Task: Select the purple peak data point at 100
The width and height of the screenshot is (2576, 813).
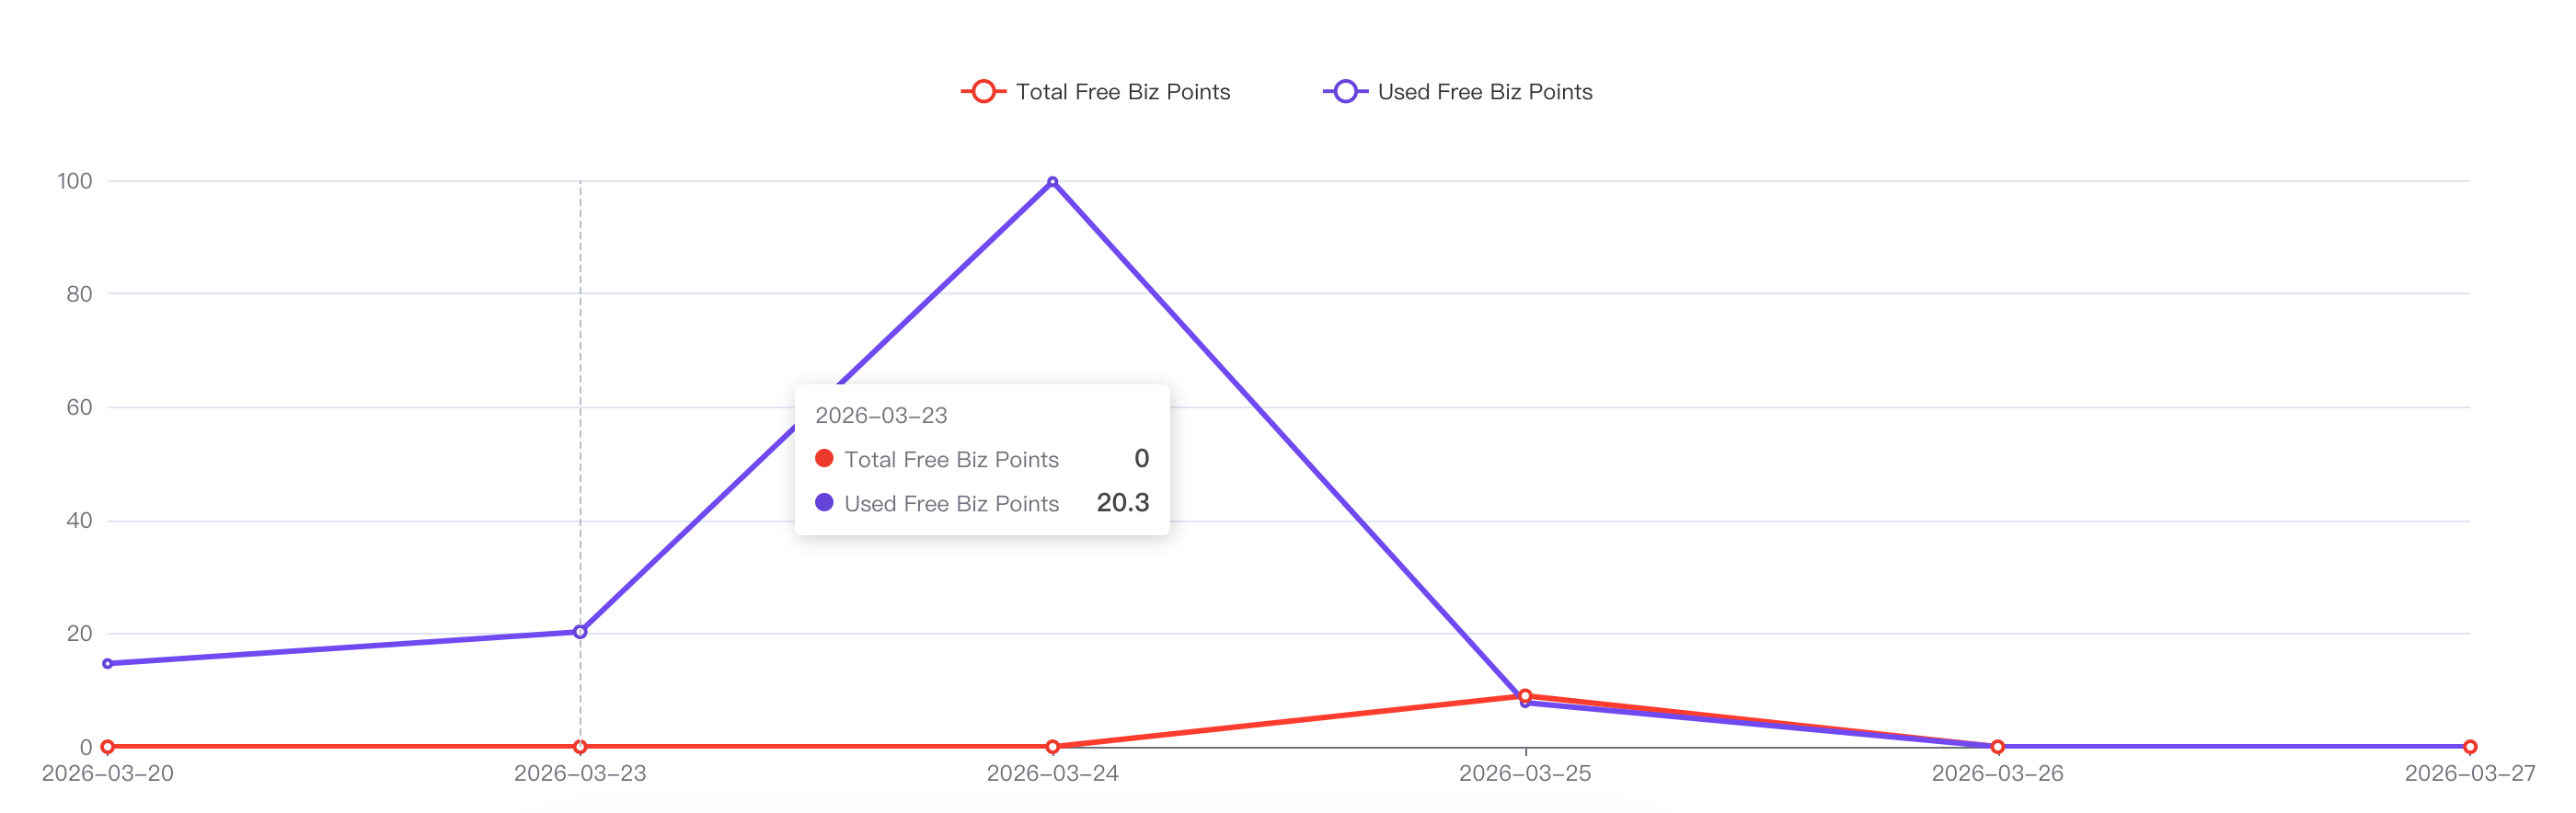Action: tap(1052, 182)
